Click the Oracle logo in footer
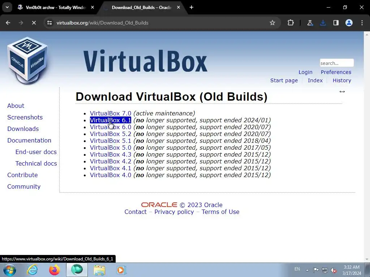The width and height of the screenshot is (370, 277). click(159, 205)
